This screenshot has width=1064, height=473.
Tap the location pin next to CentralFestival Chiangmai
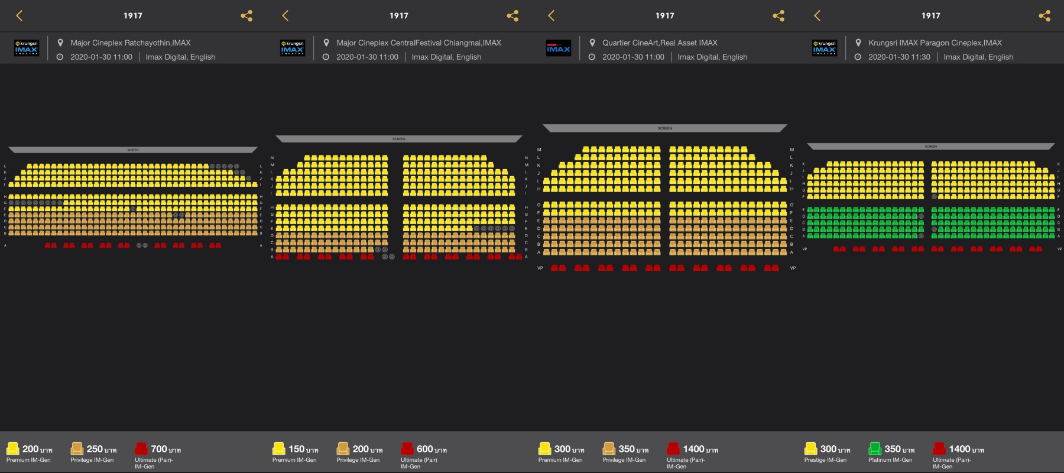coord(326,43)
